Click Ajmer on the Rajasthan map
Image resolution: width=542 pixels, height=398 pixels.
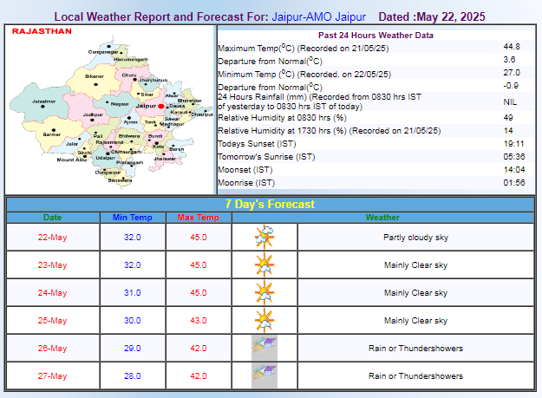131,122
